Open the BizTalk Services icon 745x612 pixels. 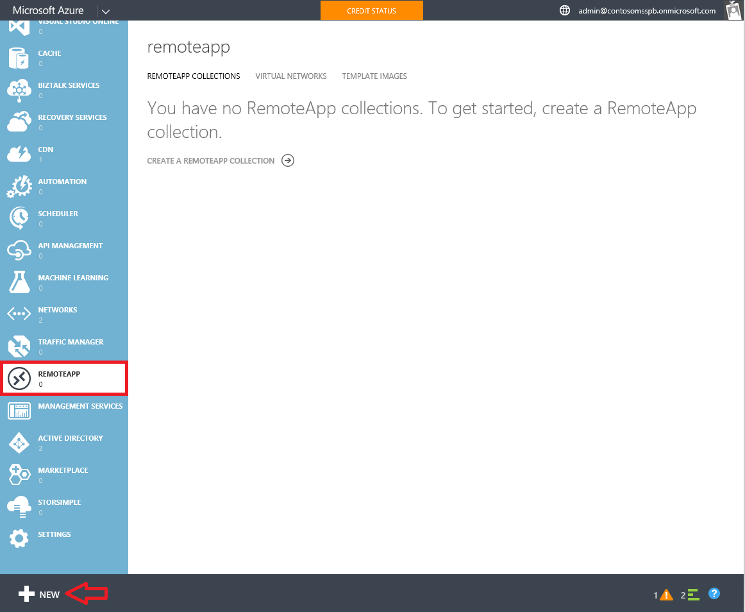coord(19,90)
